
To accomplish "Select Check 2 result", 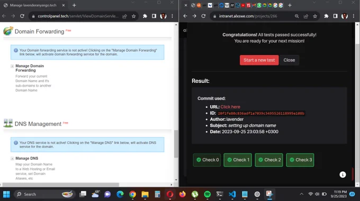I will 269,160.
